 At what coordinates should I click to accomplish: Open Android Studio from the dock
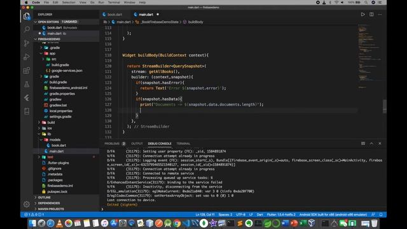168,223
